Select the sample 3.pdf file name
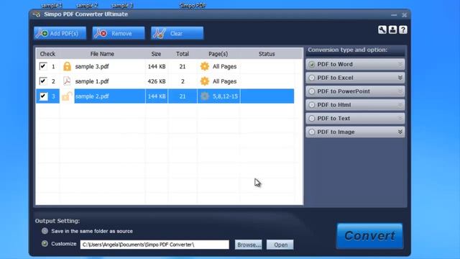 point(92,67)
